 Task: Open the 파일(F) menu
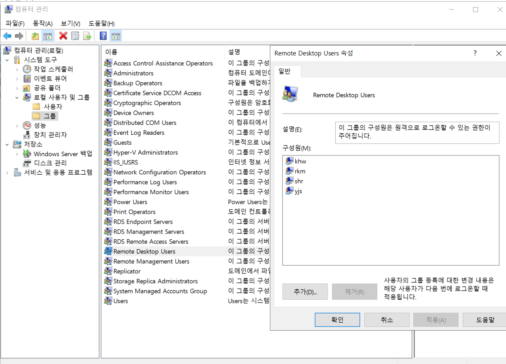pos(15,23)
